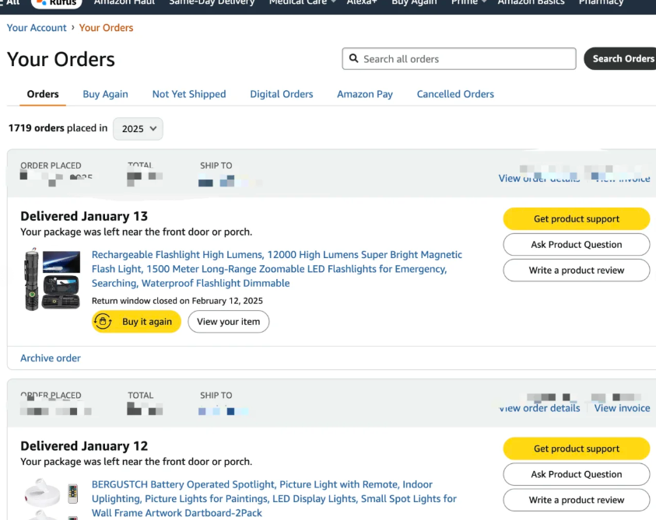Switch to the Not Yet Shipped tab
Screen dimensions: 656x520
pos(189,94)
